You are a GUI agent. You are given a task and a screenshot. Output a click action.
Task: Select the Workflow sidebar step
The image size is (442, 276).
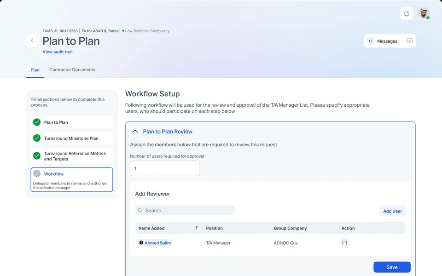pyautogui.click(x=72, y=180)
